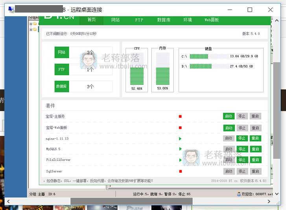This screenshot has height=210, width=286.
Task: Click the first yellow folder icon in tree
Action: click(x=35, y=24)
